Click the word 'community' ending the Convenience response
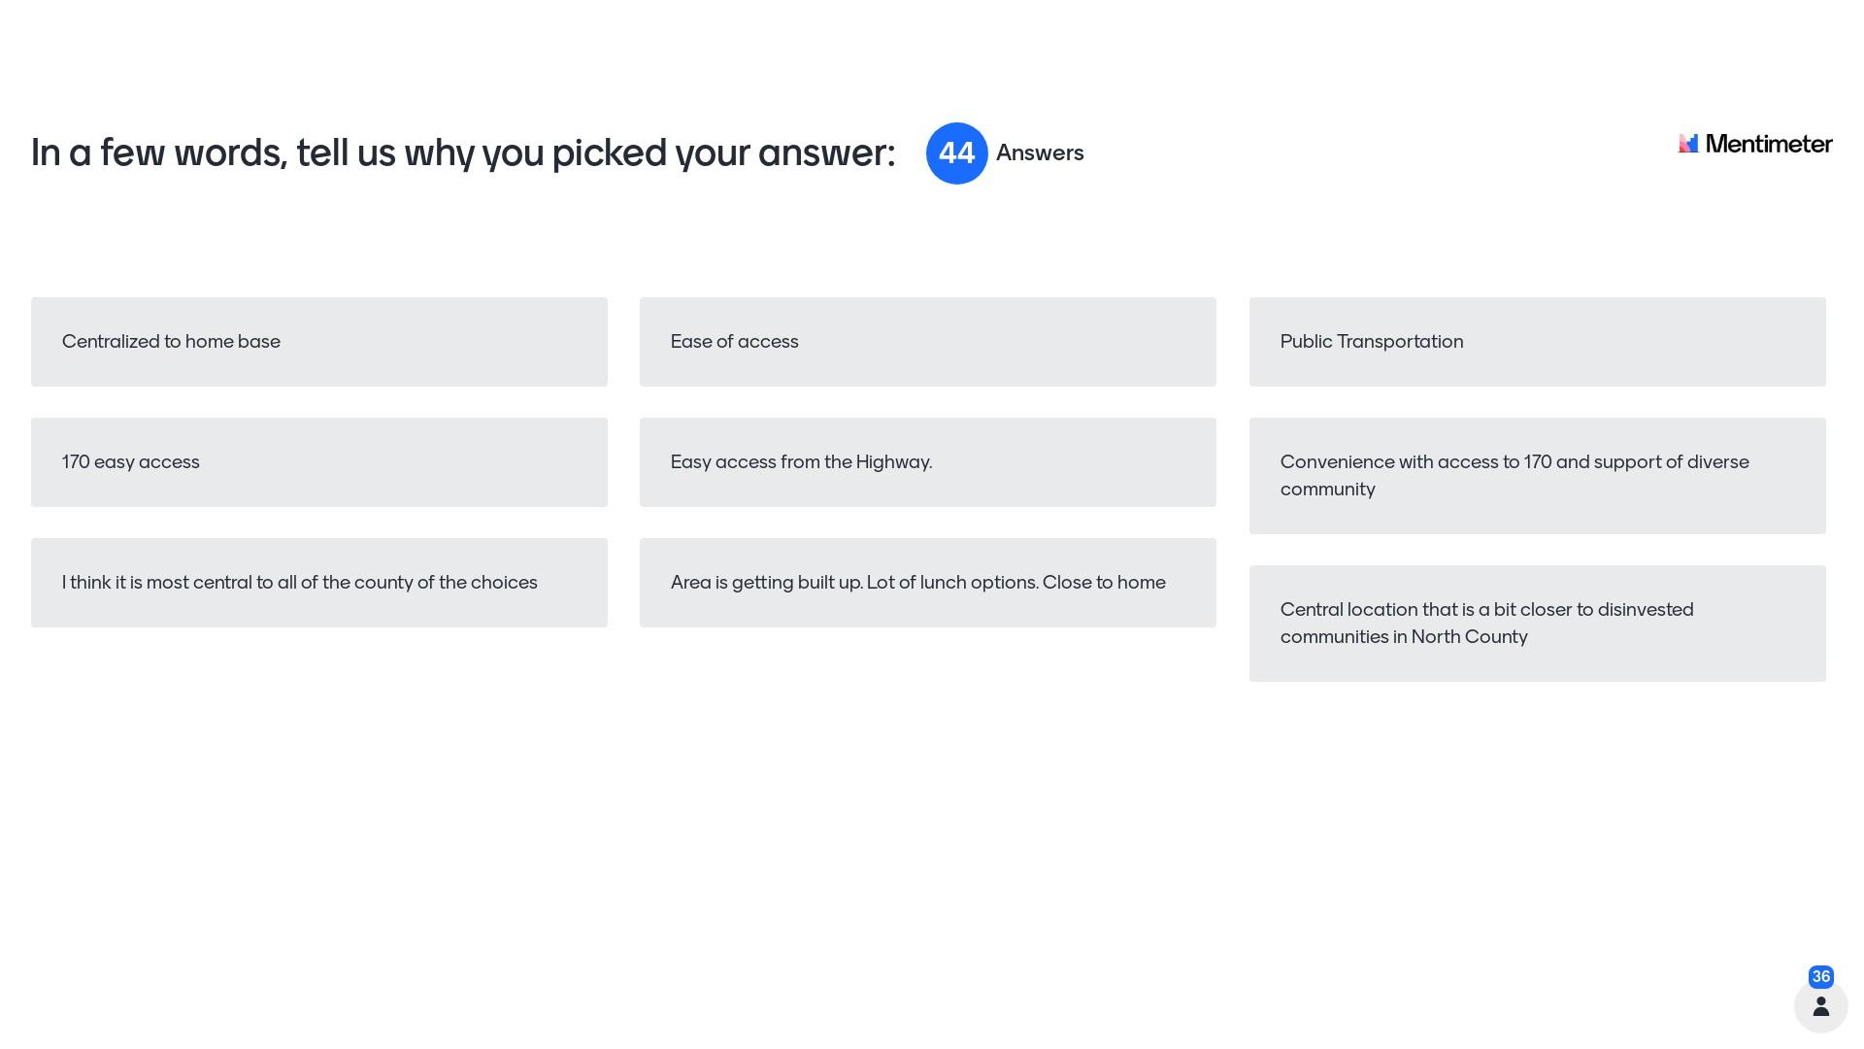Image resolution: width=1864 pixels, height=1049 pixels. pyautogui.click(x=1327, y=490)
